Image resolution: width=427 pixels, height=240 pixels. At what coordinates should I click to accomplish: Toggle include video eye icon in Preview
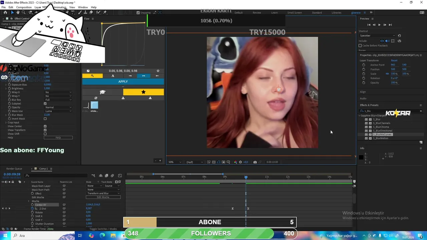coord(382,41)
